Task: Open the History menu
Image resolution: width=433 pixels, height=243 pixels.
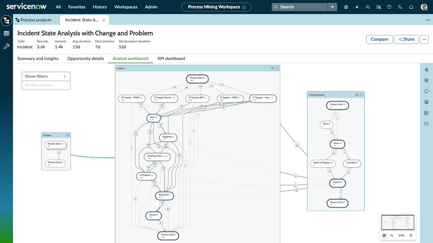Action: (100, 7)
